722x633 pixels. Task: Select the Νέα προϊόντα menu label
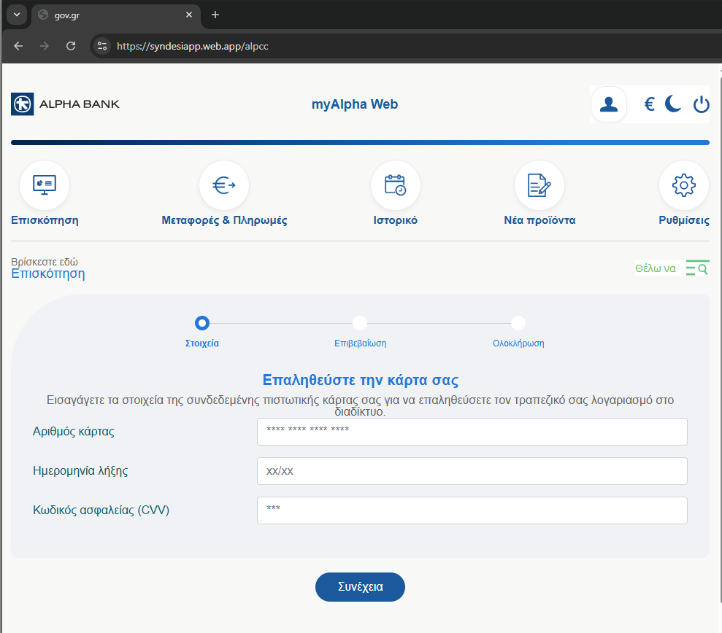coord(539,220)
